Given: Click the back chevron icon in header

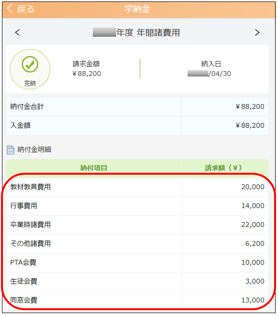Looking at the screenshot, I should coord(10,9).
